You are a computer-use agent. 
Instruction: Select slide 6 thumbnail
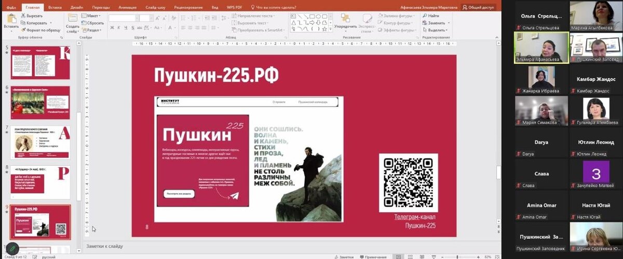pos(40,103)
